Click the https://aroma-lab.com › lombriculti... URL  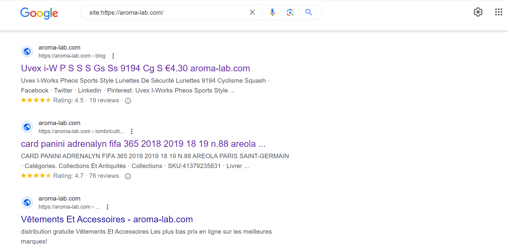[81, 131]
